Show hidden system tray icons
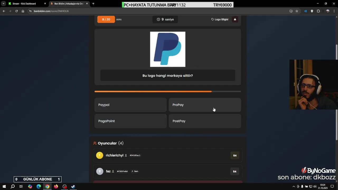Viewport: 338px width, 190px height. point(294,187)
